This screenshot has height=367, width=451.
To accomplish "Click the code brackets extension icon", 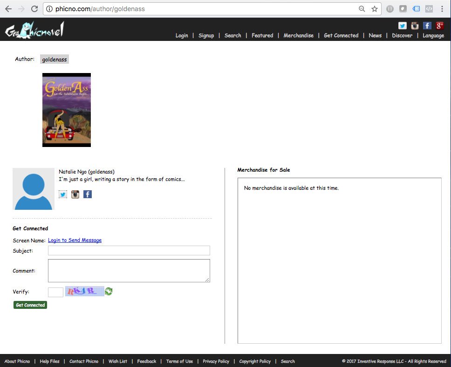I will 429,9.
